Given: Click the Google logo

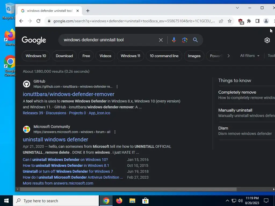Looking at the screenshot, I should click(x=34, y=40).
